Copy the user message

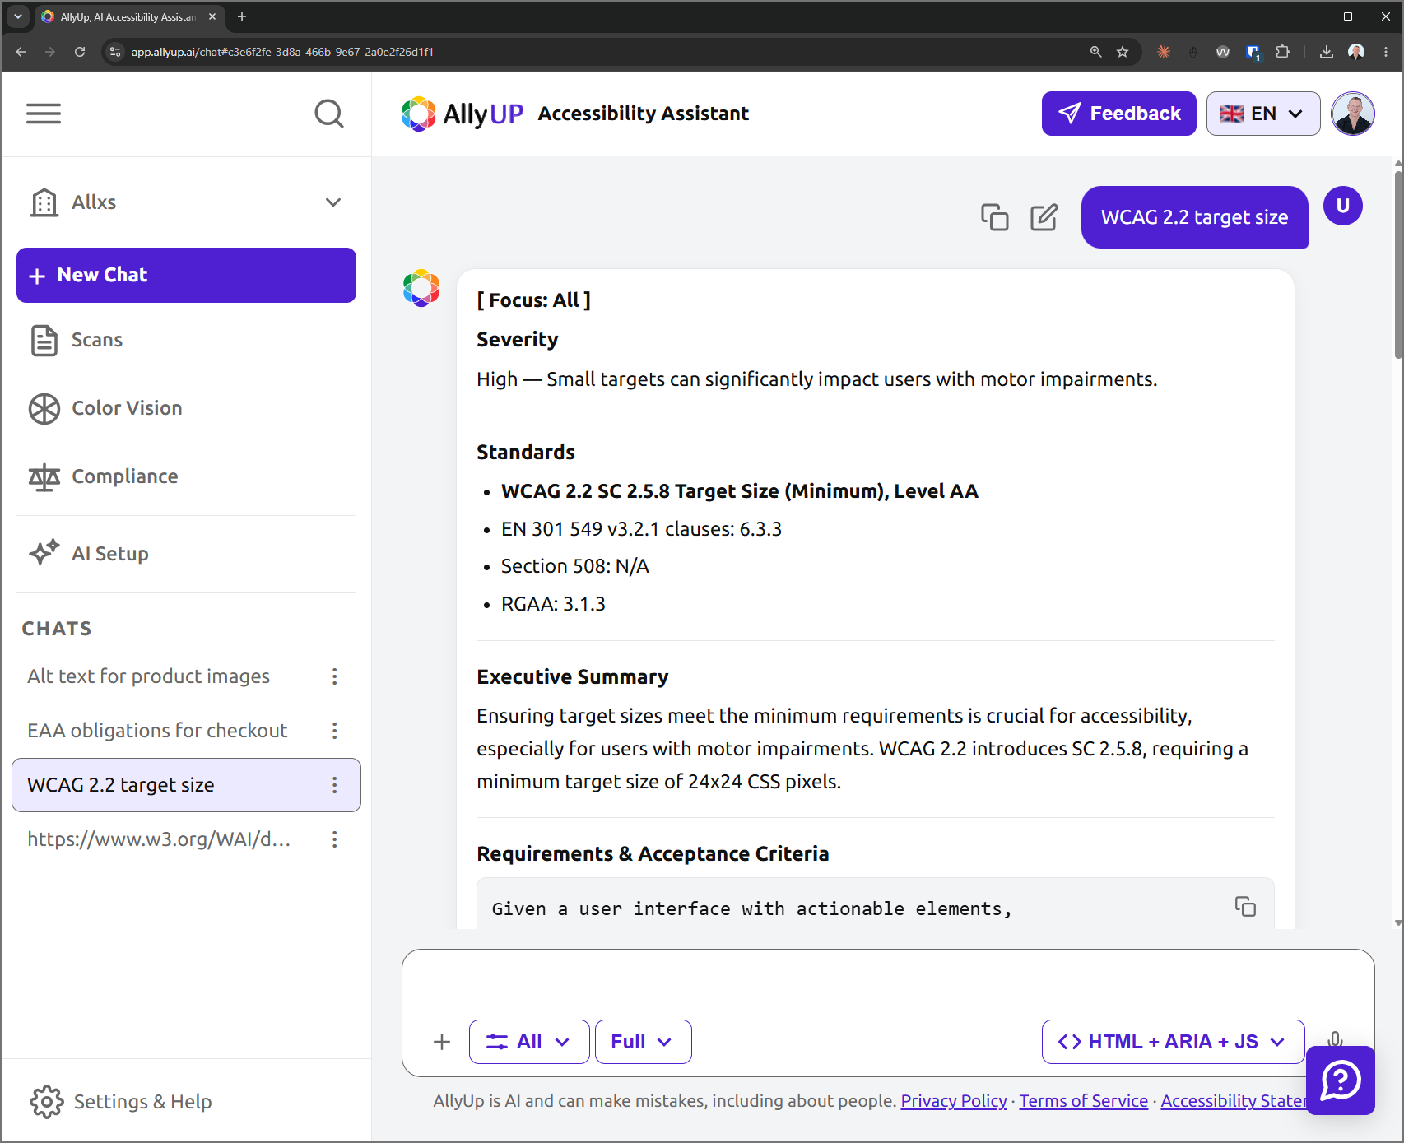point(994,217)
